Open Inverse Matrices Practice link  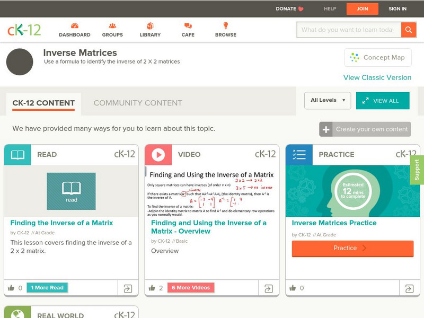(x=334, y=223)
